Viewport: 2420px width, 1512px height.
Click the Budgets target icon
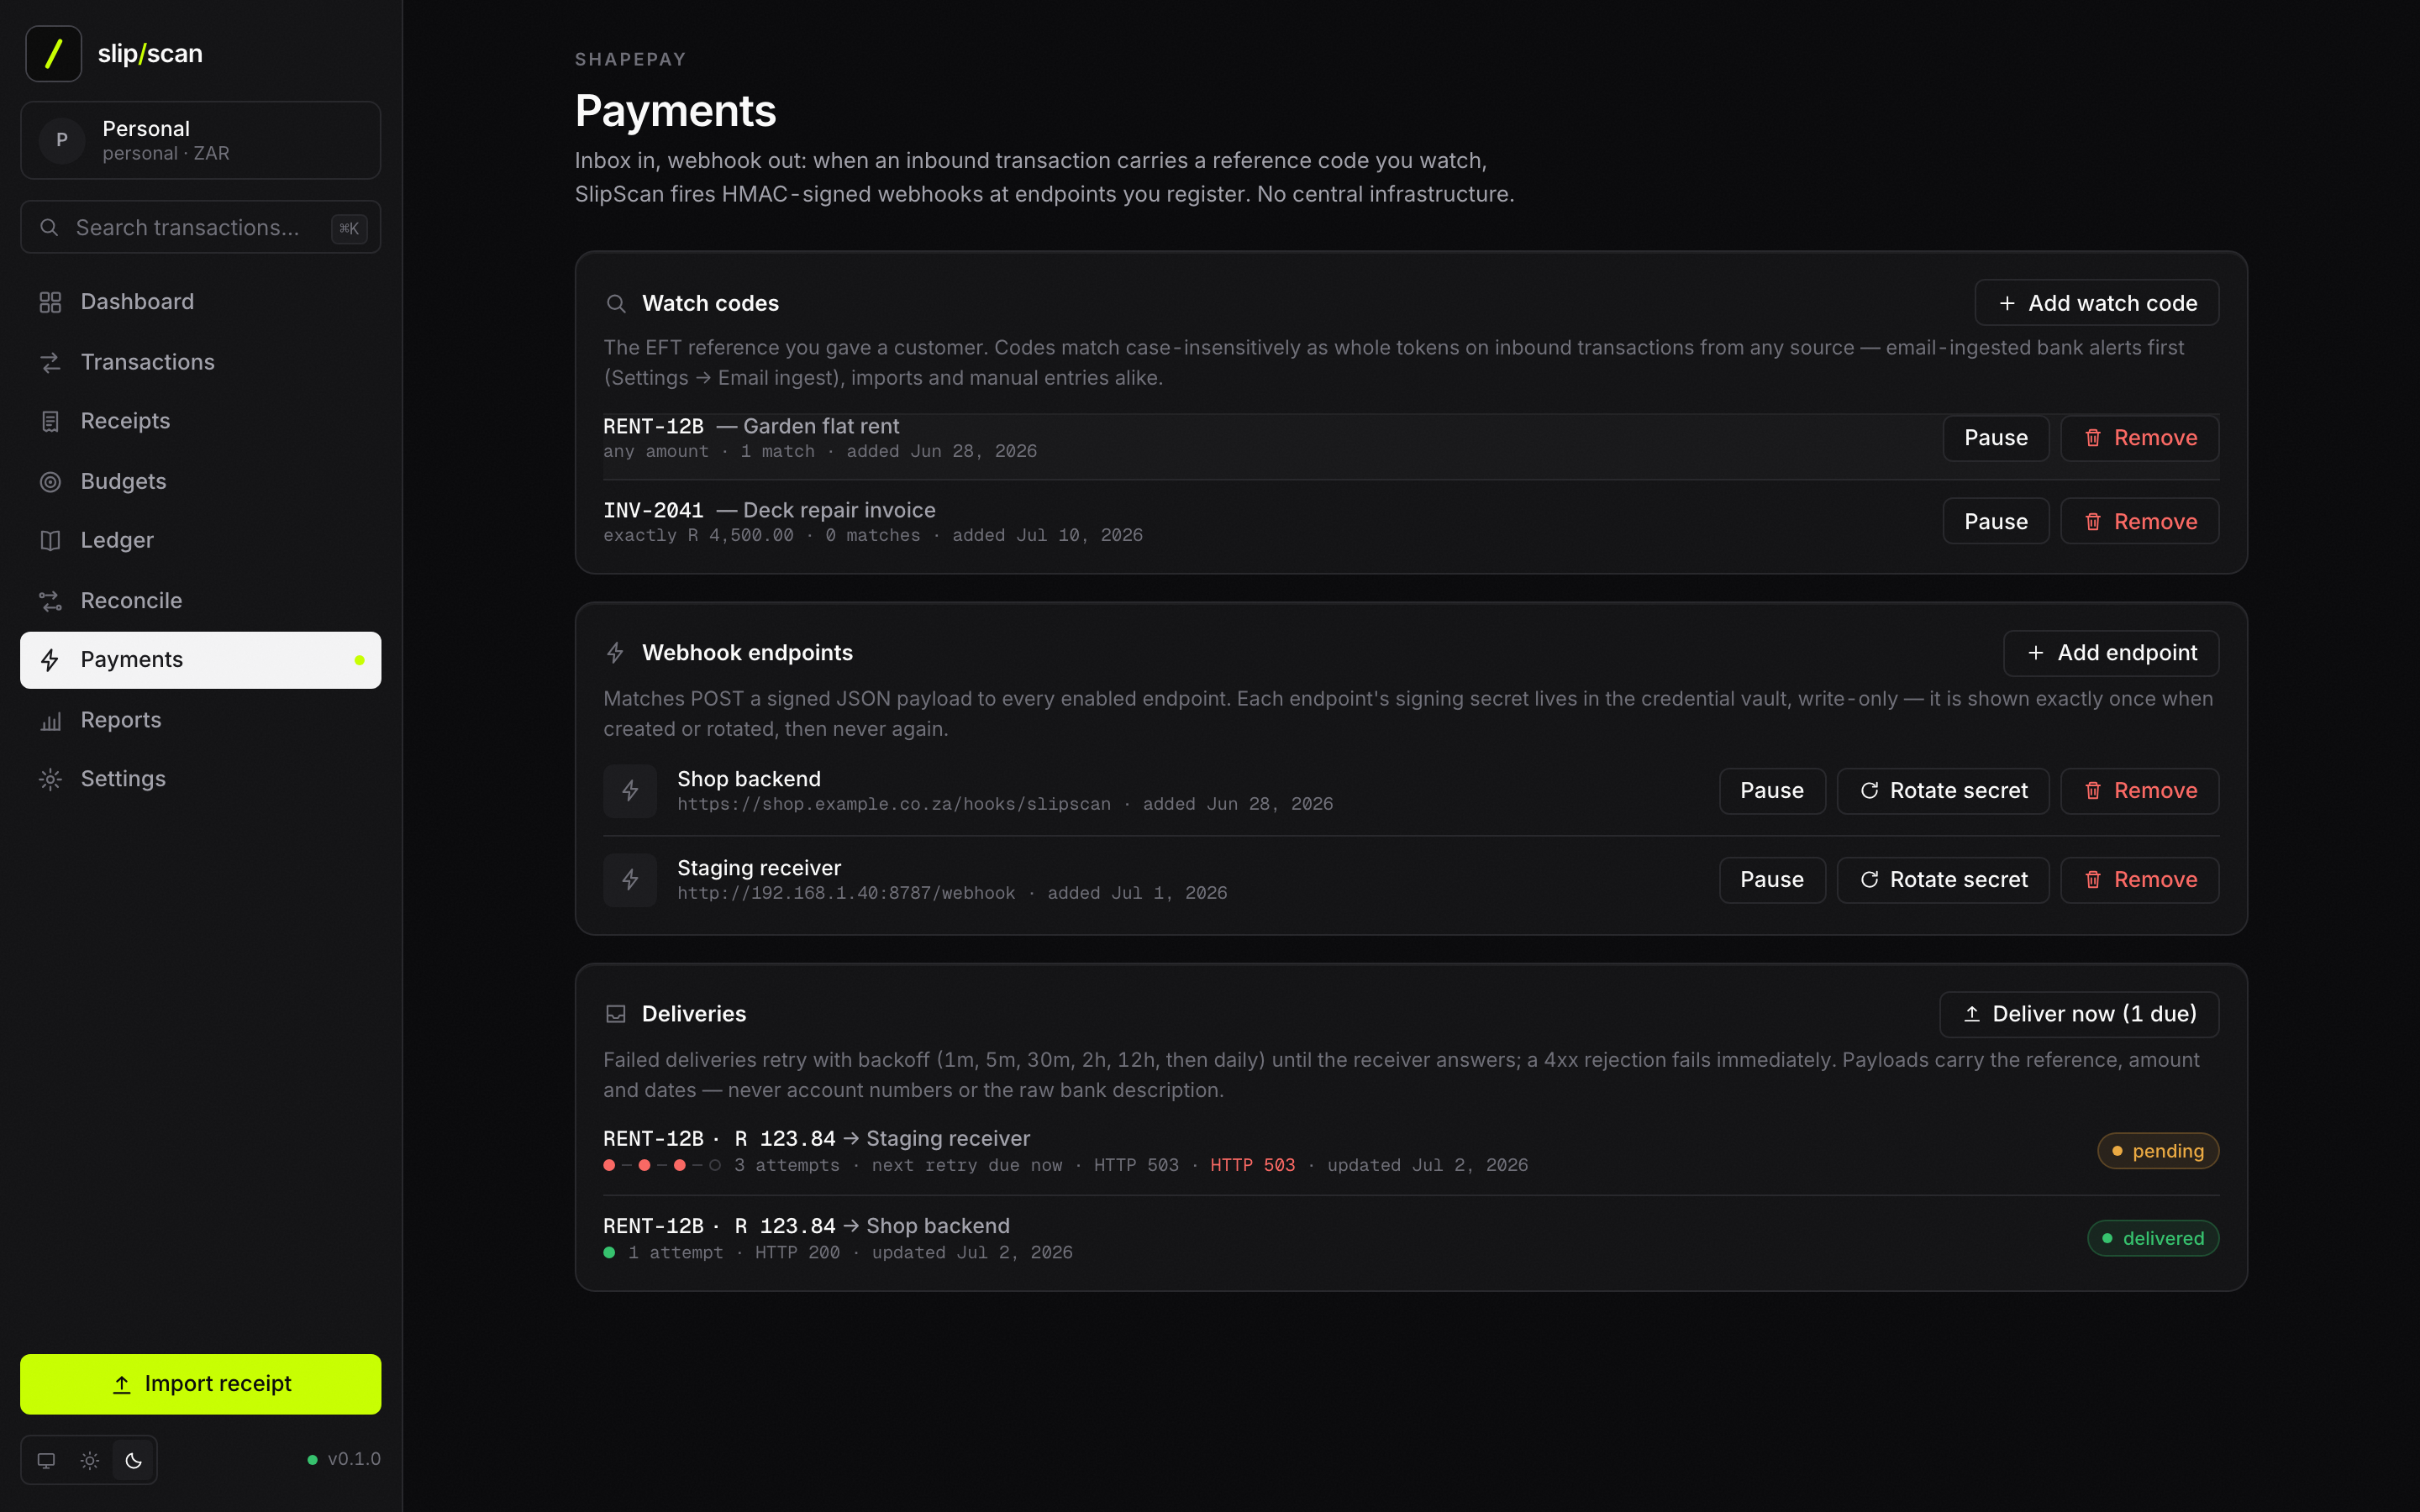(x=50, y=482)
